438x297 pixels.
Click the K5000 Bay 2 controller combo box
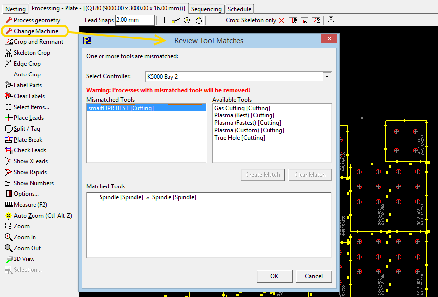238,76
